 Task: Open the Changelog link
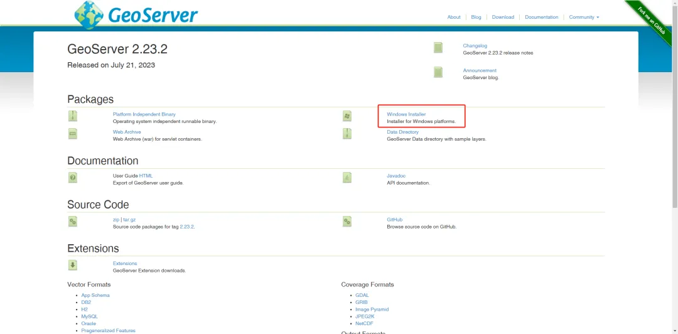tap(475, 45)
